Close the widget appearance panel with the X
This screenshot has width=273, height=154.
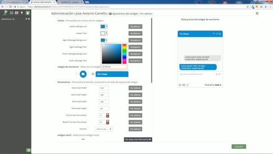257,13
